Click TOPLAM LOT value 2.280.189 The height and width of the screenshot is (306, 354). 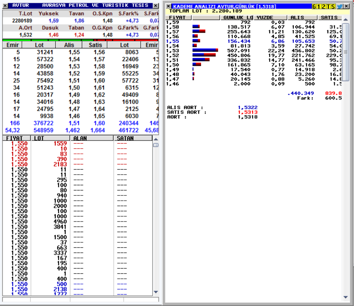click(x=227, y=11)
